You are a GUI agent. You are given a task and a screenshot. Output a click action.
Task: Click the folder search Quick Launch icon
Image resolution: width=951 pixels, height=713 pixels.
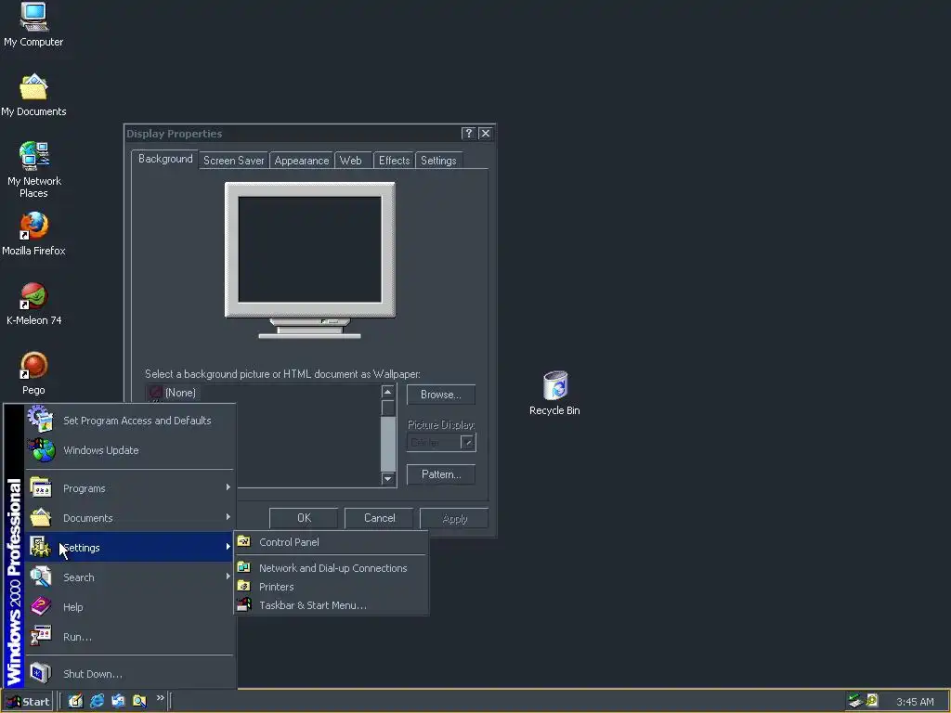click(x=139, y=701)
